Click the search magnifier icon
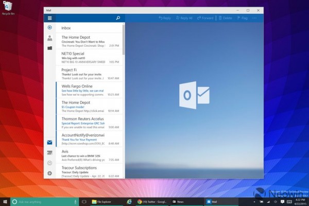The height and width of the screenshot is (206, 309). click(118, 18)
